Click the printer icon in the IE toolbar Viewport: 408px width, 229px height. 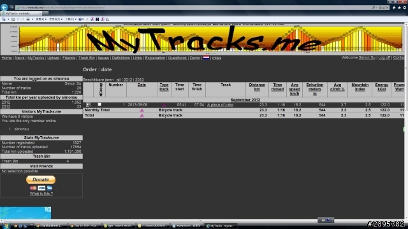click(28, 19)
